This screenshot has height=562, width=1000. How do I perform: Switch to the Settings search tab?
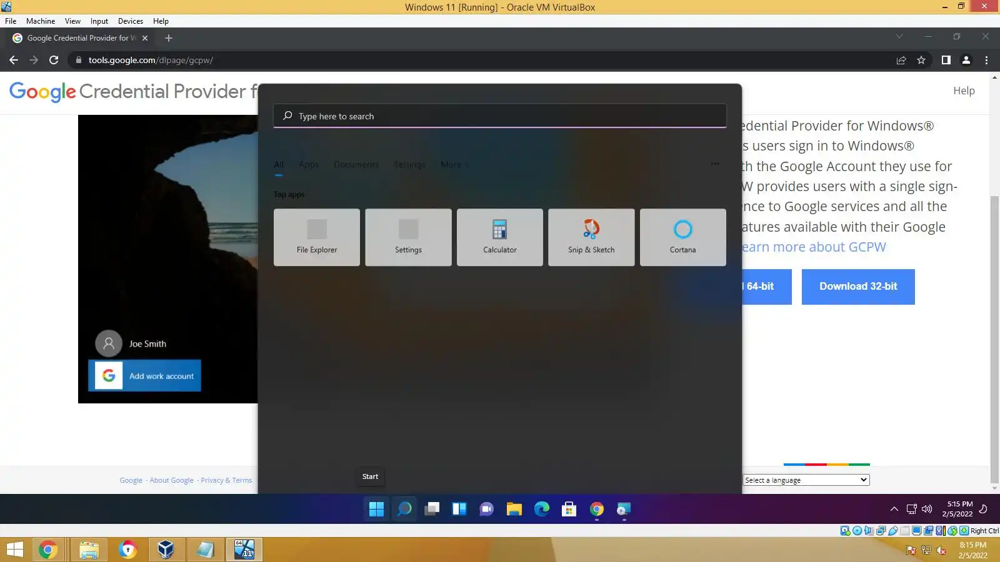[409, 165]
